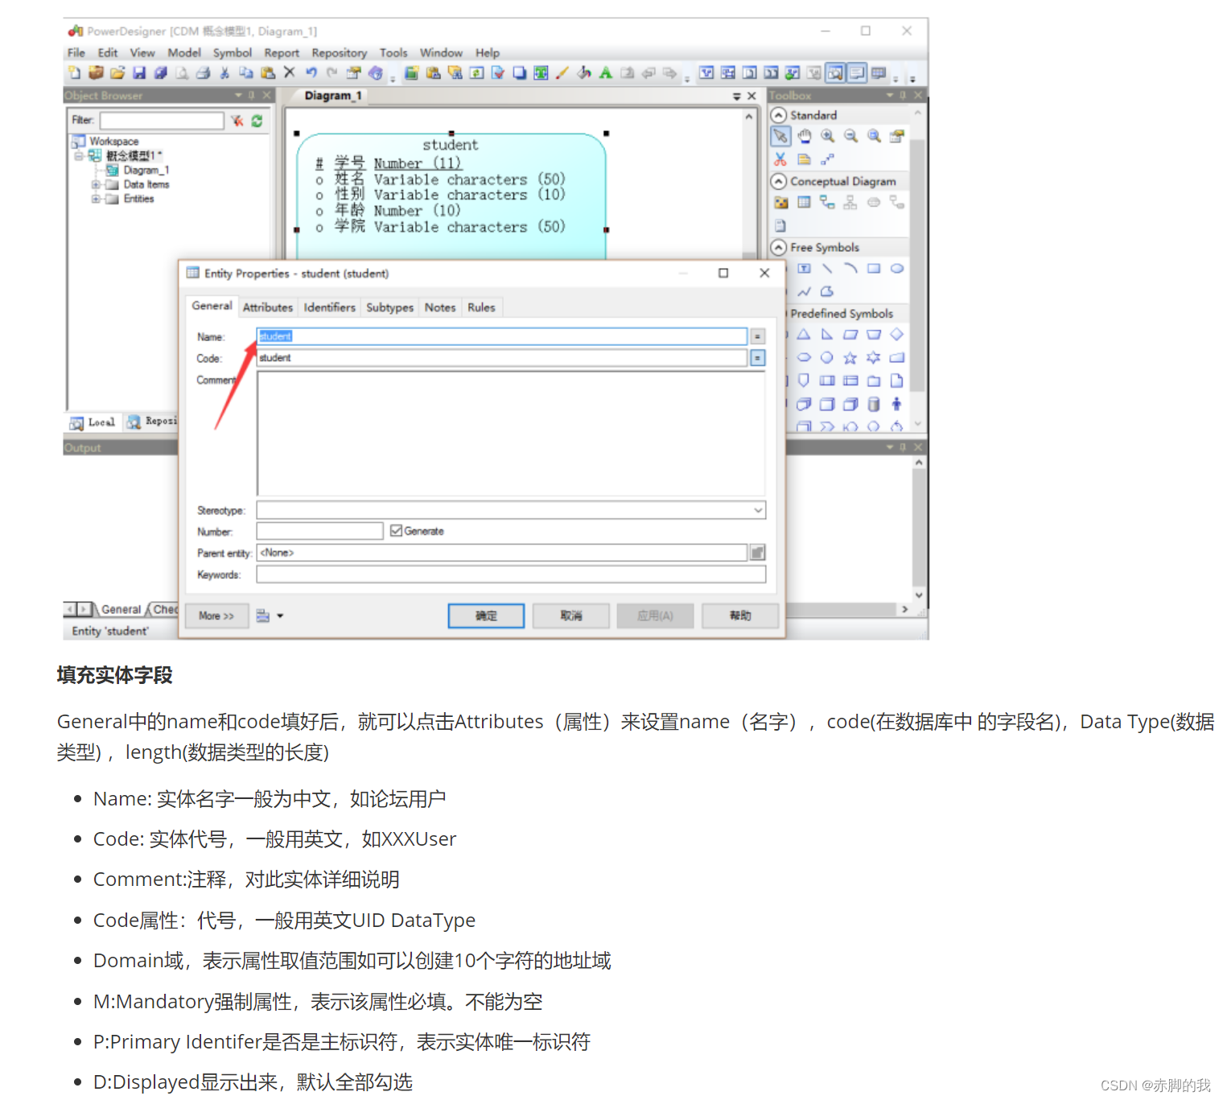
Task: Pin the Toolbox panel with the pin icon
Action: pos(903,95)
